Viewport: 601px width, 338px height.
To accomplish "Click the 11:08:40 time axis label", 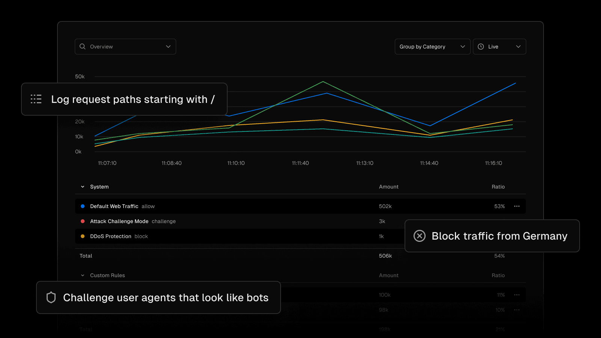I will (172, 163).
